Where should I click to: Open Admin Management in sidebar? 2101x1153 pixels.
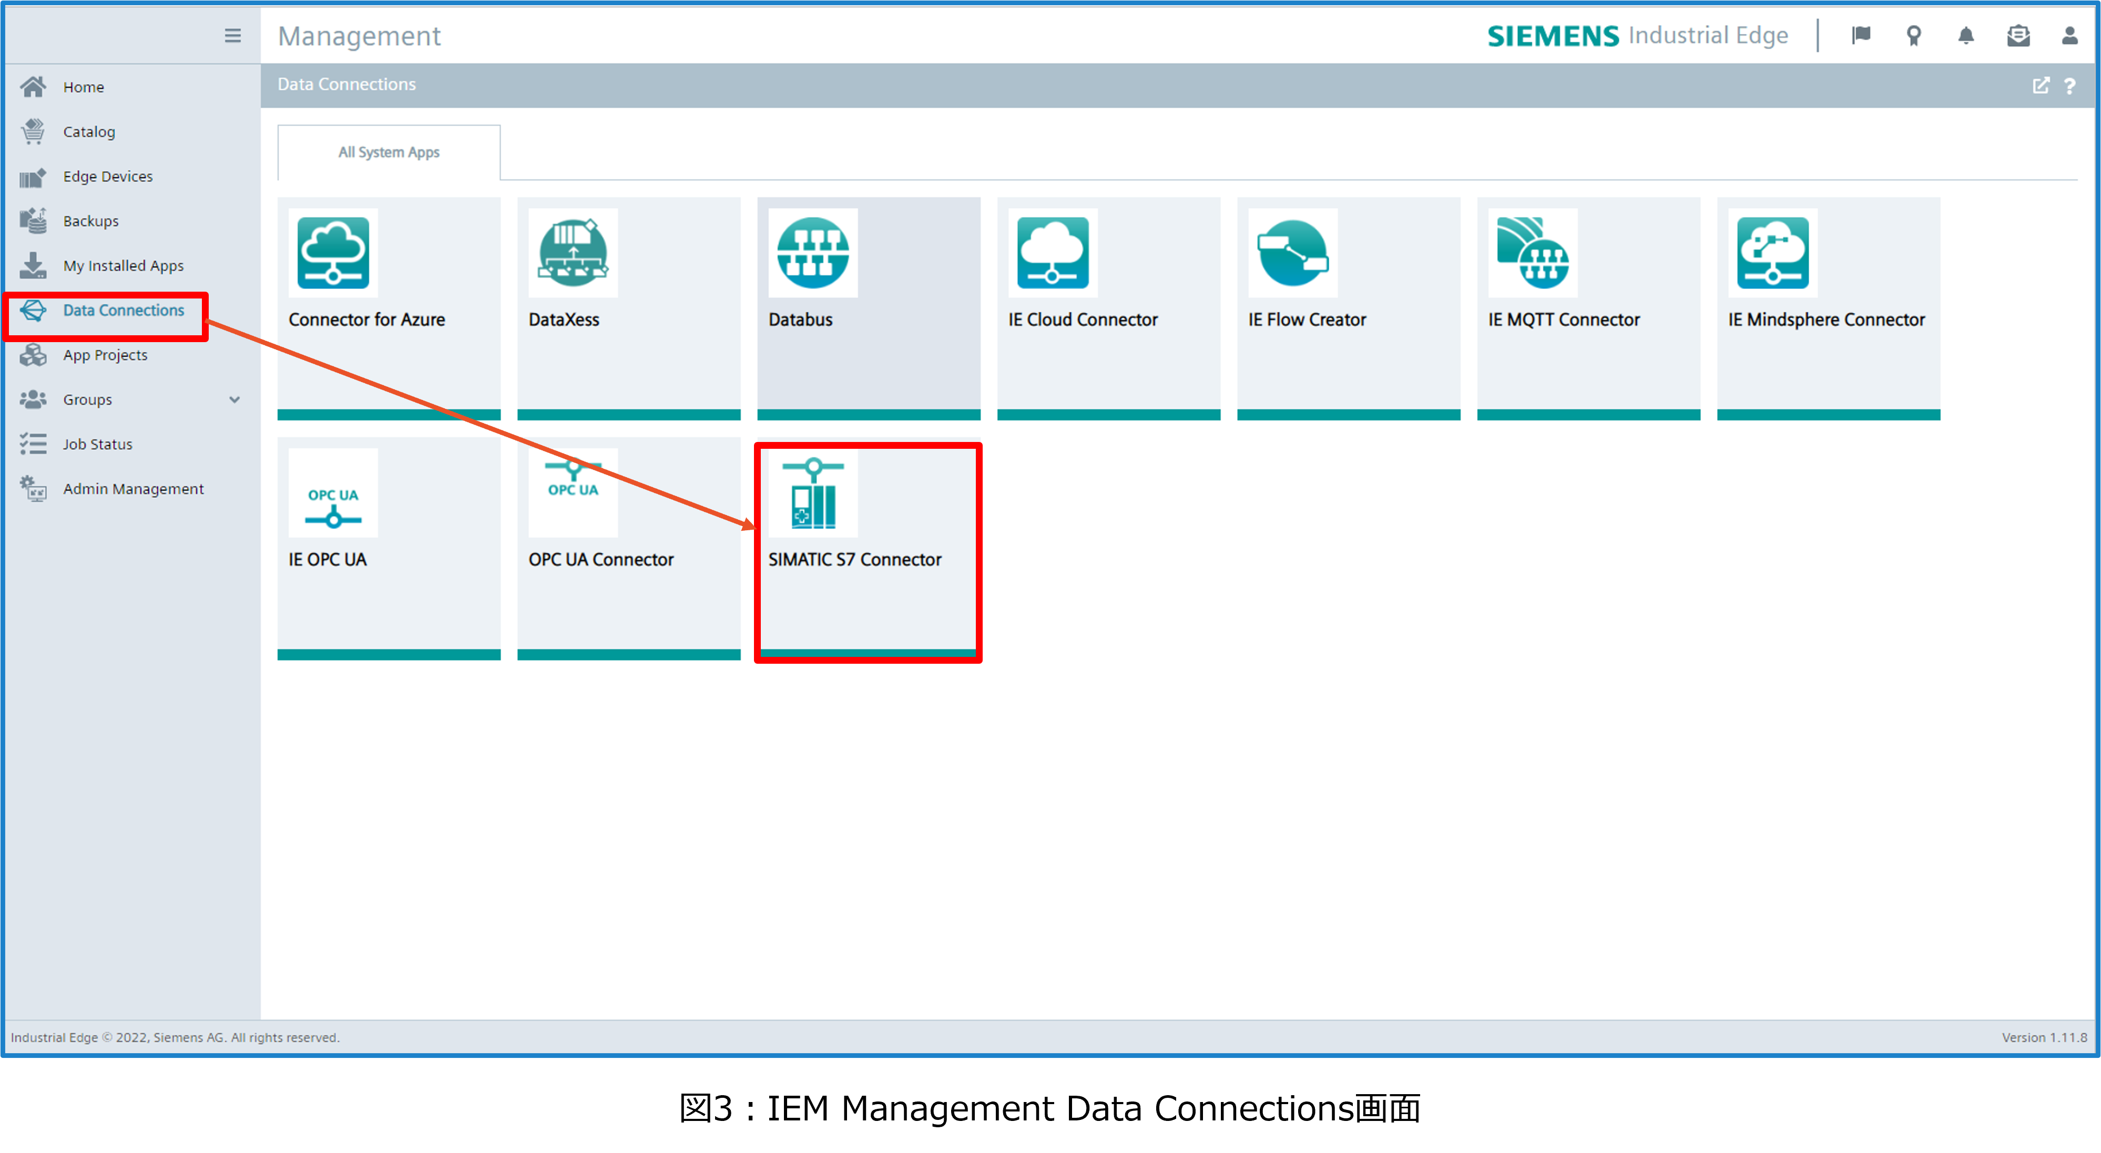[133, 488]
